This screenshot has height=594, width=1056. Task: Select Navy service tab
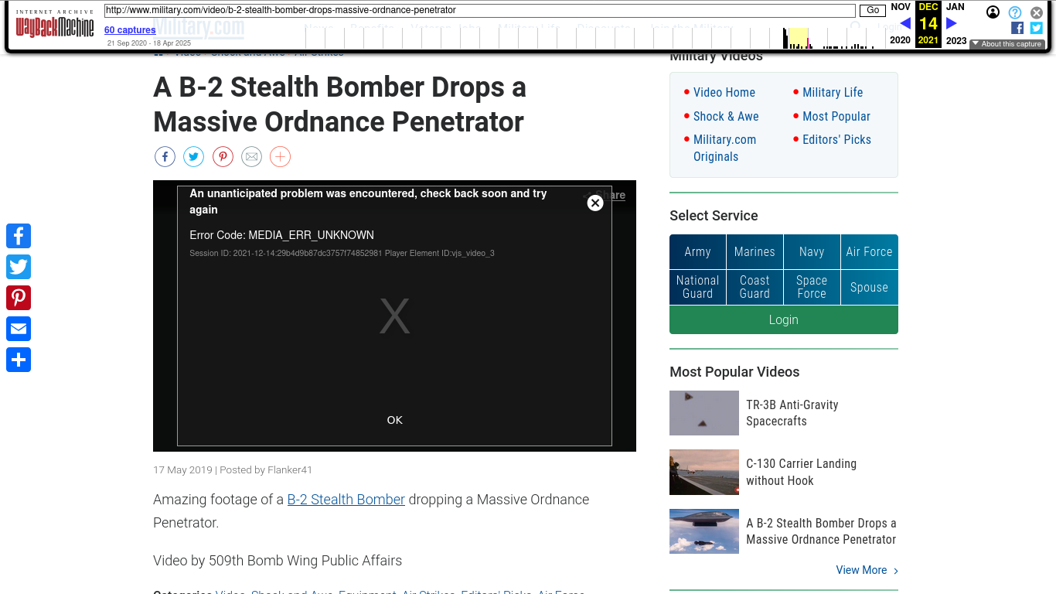point(812,252)
